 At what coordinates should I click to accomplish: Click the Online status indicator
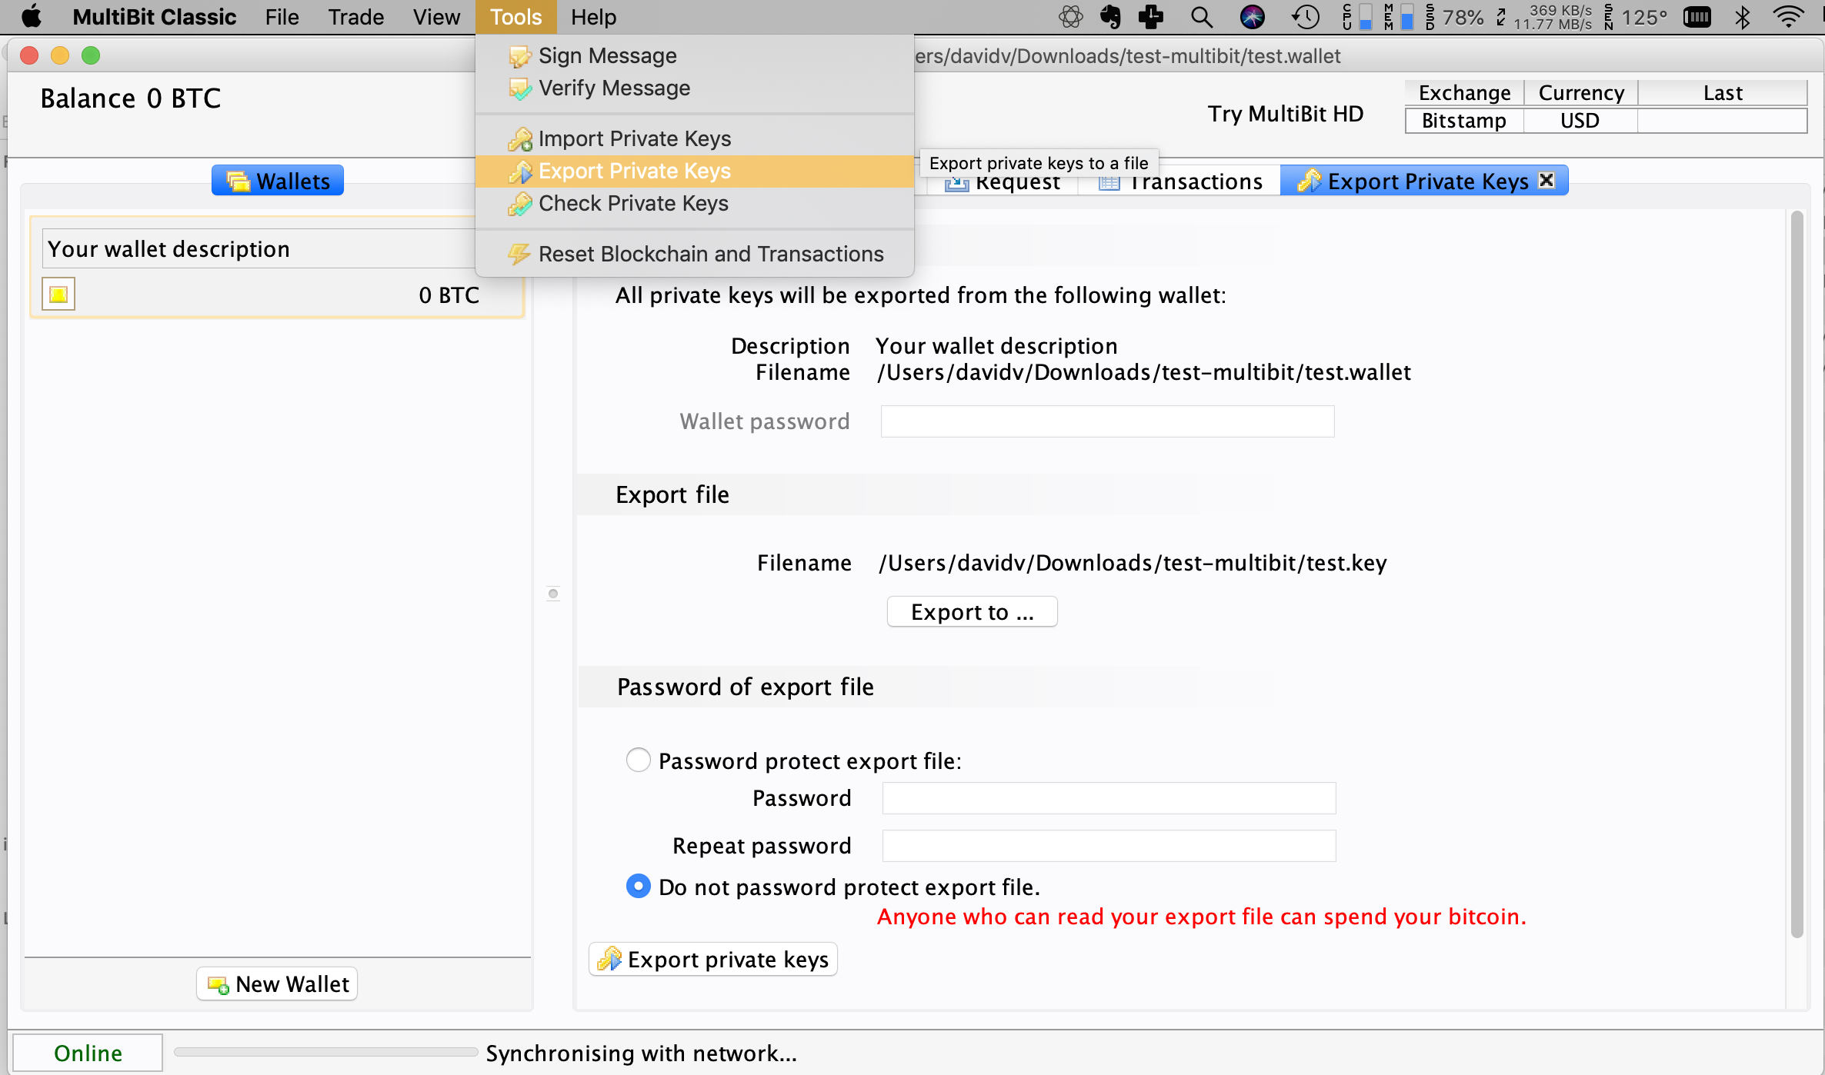[88, 1053]
